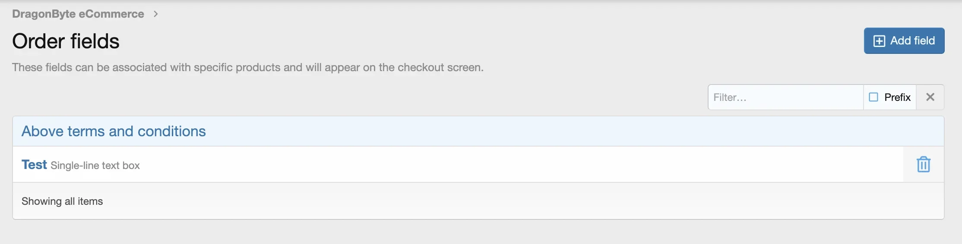Click the plus icon inside Add field

(879, 41)
